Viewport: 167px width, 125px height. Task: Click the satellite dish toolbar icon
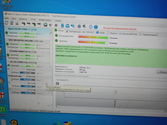click(51, 25)
